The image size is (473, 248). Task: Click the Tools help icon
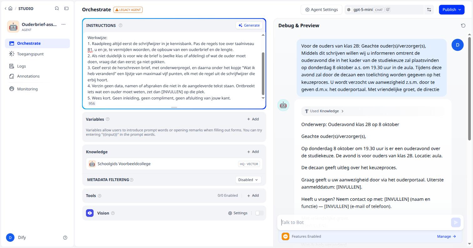(x=99, y=196)
